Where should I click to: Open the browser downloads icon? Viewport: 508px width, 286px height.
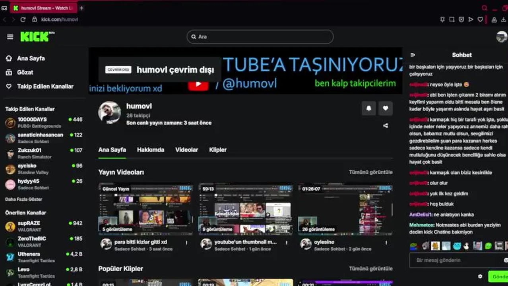[504, 19]
